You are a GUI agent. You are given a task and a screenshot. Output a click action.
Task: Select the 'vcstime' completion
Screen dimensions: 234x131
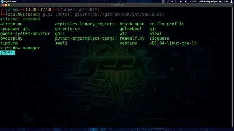pos(128,43)
